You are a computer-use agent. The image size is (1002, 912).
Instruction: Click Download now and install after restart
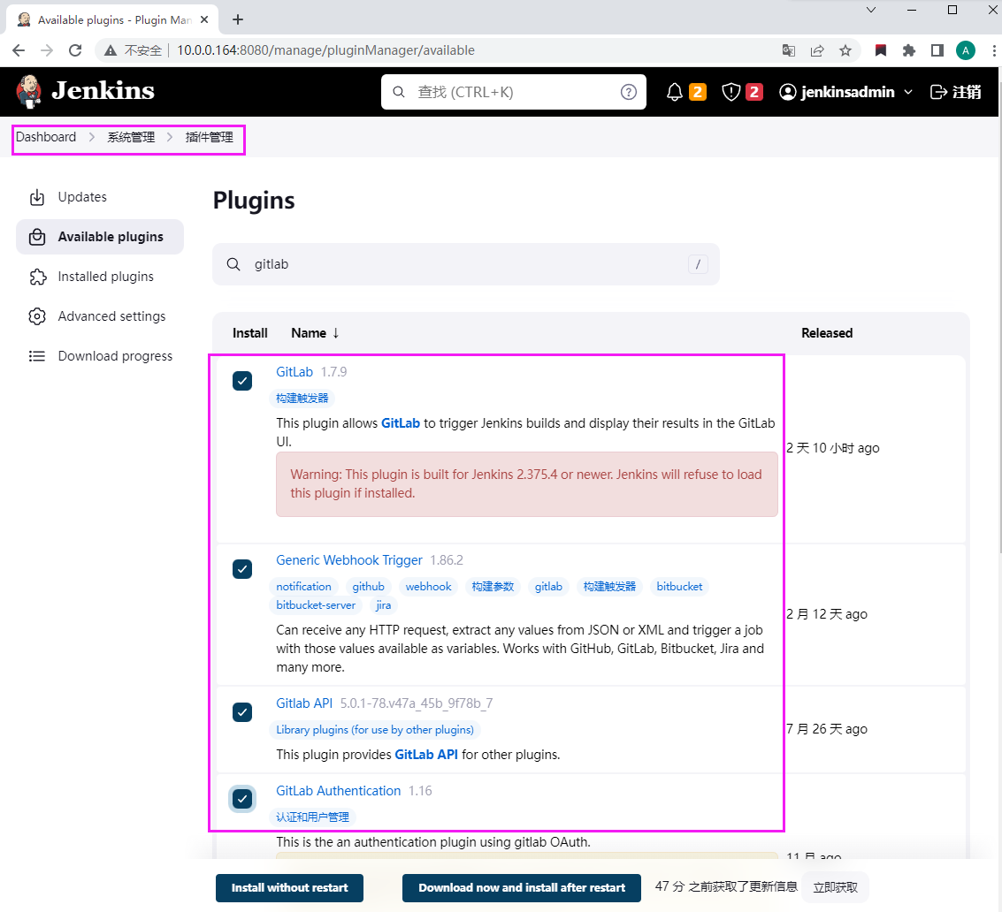point(522,888)
